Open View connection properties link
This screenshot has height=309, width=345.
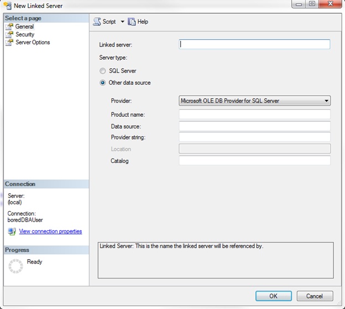click(50, 231)
